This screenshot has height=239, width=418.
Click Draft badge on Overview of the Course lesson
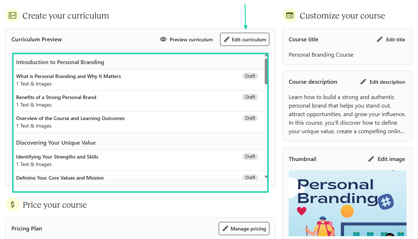click(250, 118)
